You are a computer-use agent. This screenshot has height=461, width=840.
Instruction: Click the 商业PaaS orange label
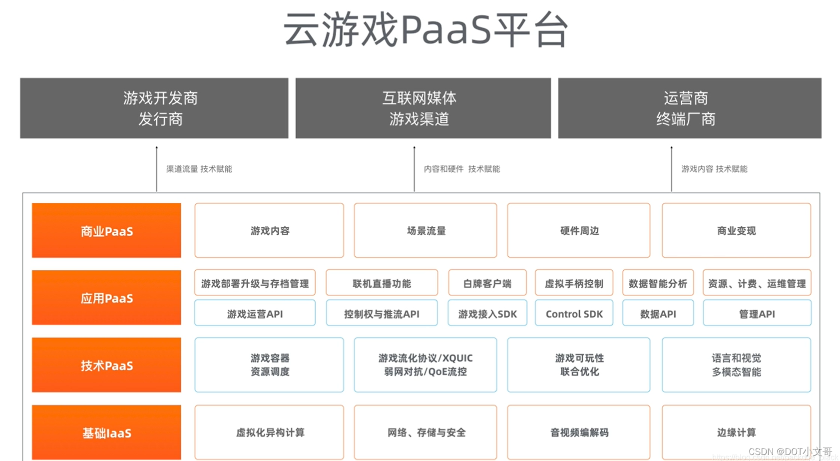106,230
